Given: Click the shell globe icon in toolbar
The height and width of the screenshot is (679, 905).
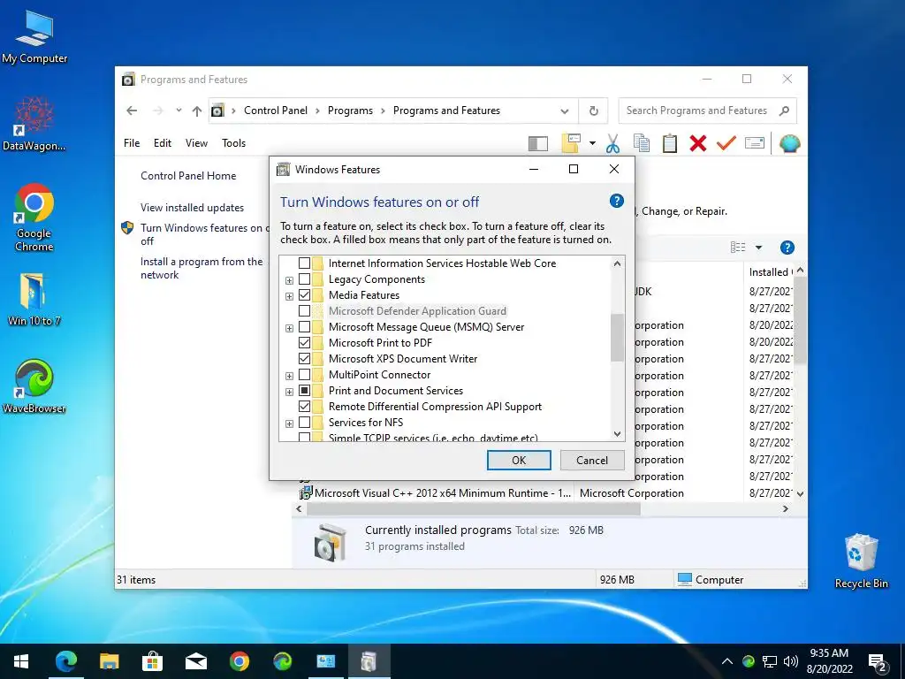Looking at the screenshot, I should coord(789,143).
